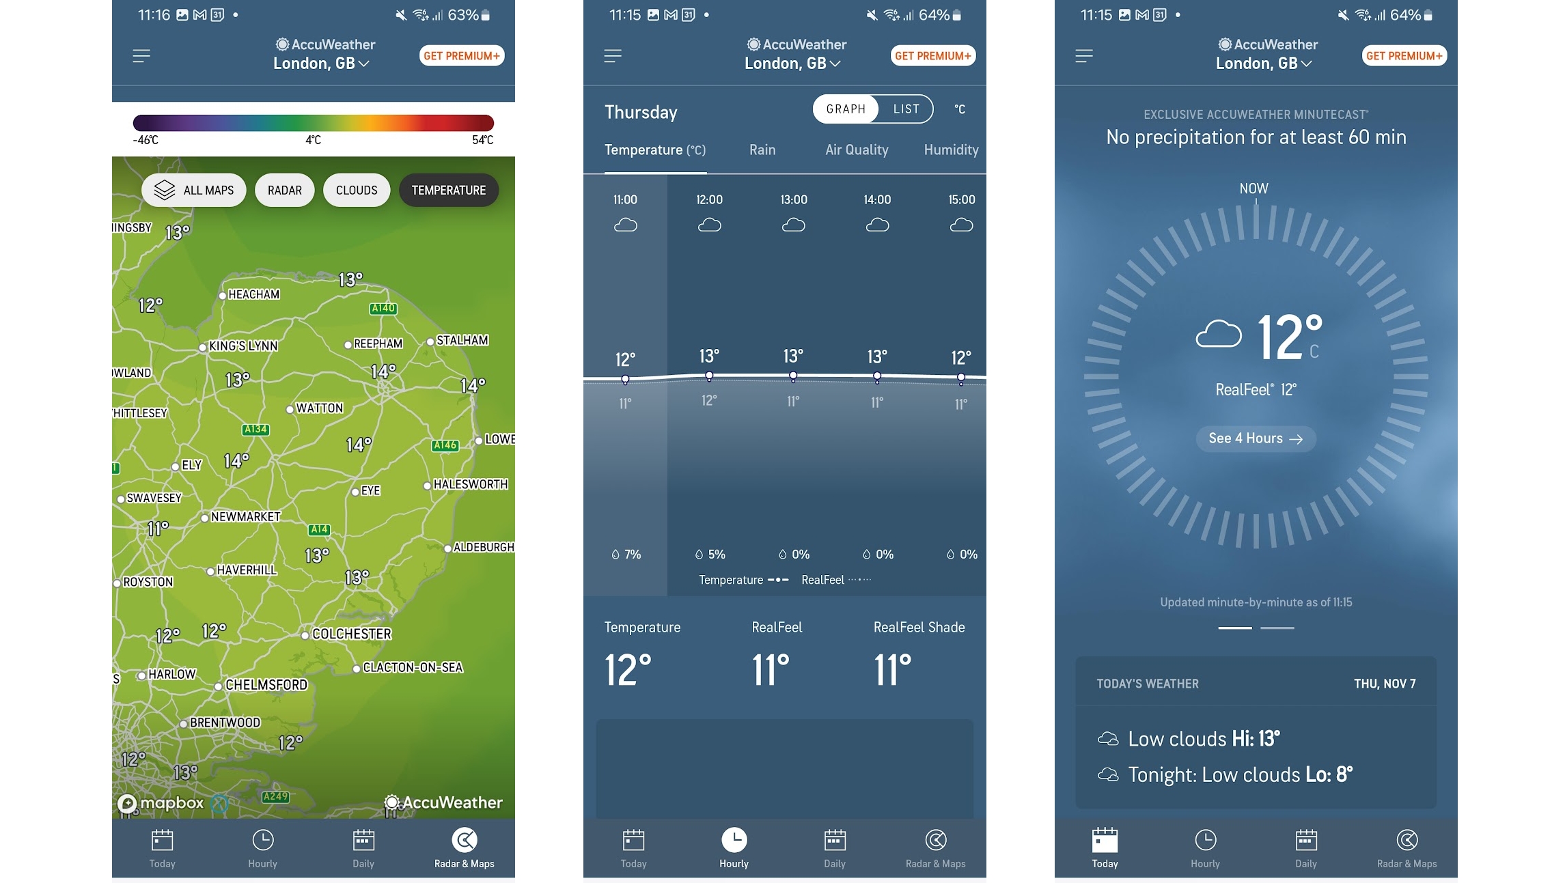The height and width of the screenshot is (883, 1565).
Task: Click See 4 Hours forecast link
Action: point(1256,438)
